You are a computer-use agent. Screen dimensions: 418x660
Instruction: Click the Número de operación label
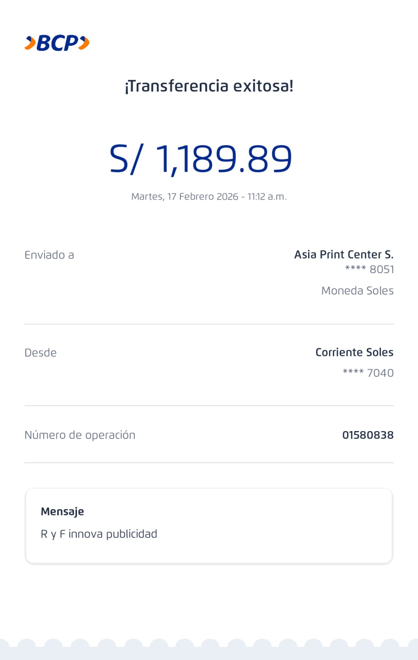pyautogui.click(x=80, y=435)
